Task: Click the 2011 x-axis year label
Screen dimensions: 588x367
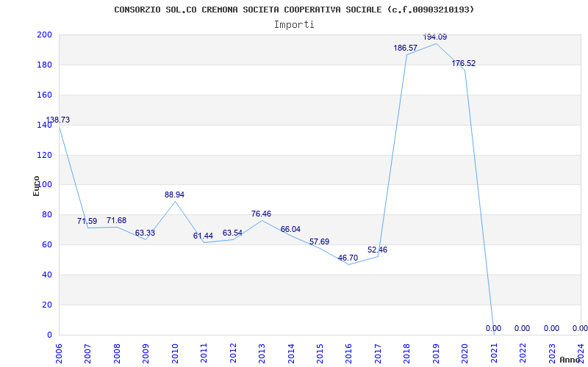Action: (204, 353)
